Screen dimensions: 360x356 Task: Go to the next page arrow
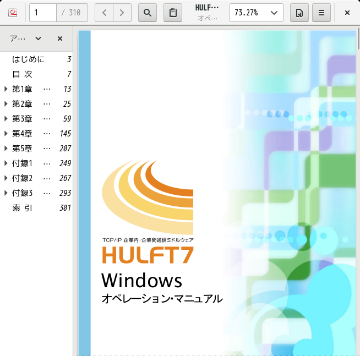(x=122, y=13)
